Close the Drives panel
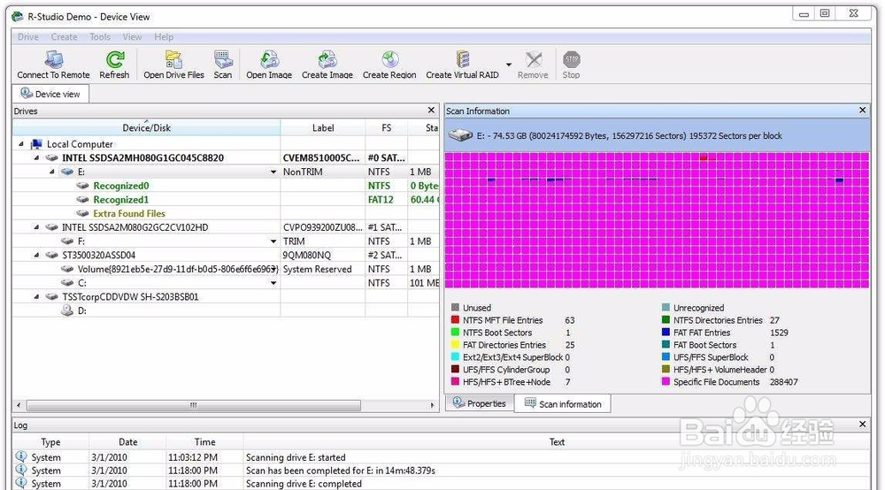Screen dimensions: 885x490 (x=431, y=111)
